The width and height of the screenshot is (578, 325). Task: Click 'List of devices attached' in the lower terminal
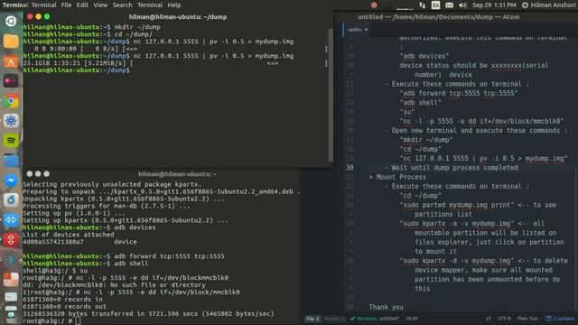coord(69,235)
